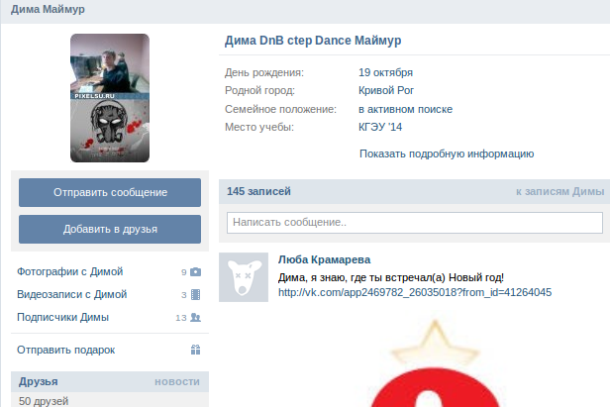
Task: Click the Родной город label
Action: click(259, 90)
